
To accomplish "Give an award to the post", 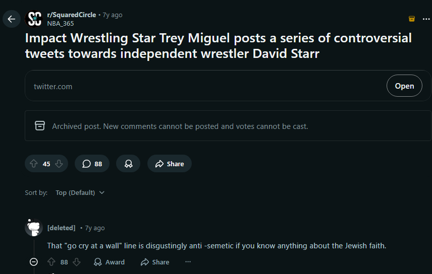I will [128, 164].
